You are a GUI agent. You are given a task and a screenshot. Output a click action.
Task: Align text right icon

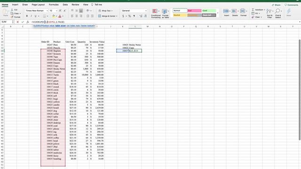click(x=81, y=16)
